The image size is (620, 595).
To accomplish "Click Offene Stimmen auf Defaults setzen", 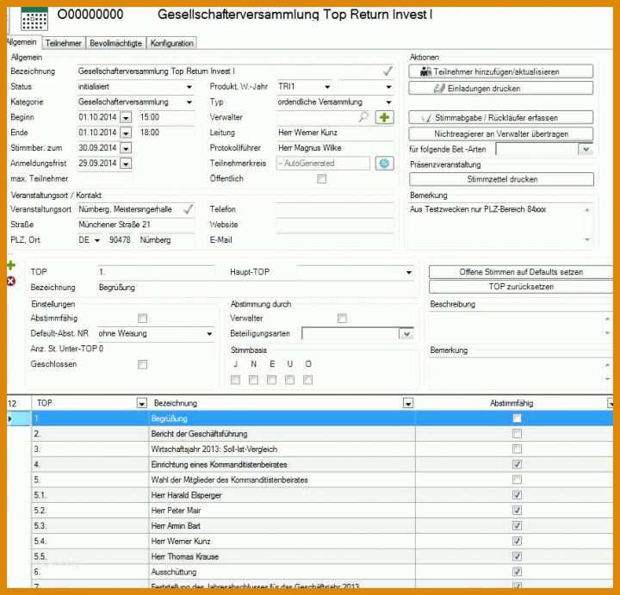I will click(521, 272).
